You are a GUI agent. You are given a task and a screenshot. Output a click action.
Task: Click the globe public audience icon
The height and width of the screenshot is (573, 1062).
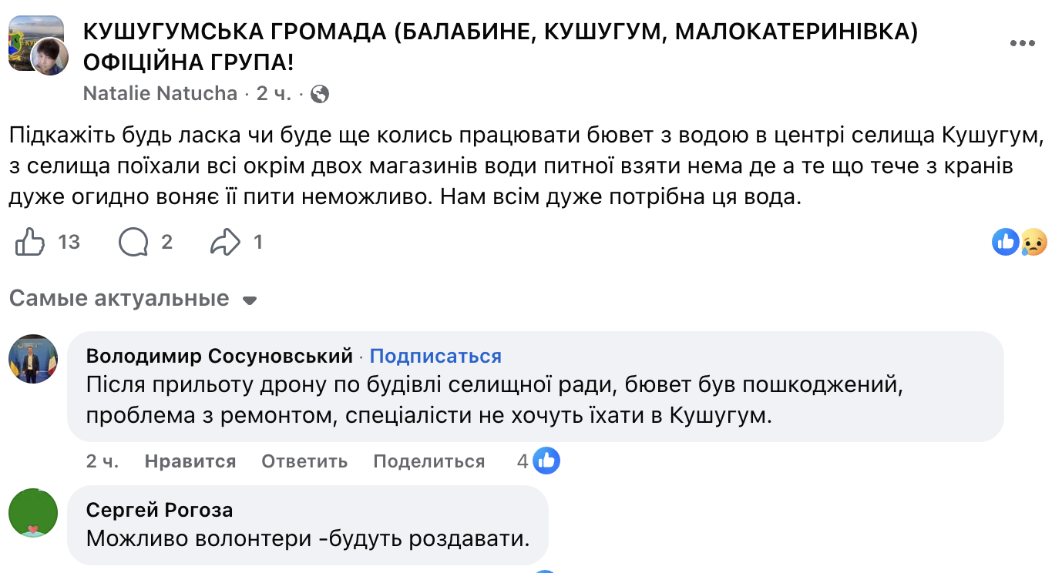pos(319,94)
